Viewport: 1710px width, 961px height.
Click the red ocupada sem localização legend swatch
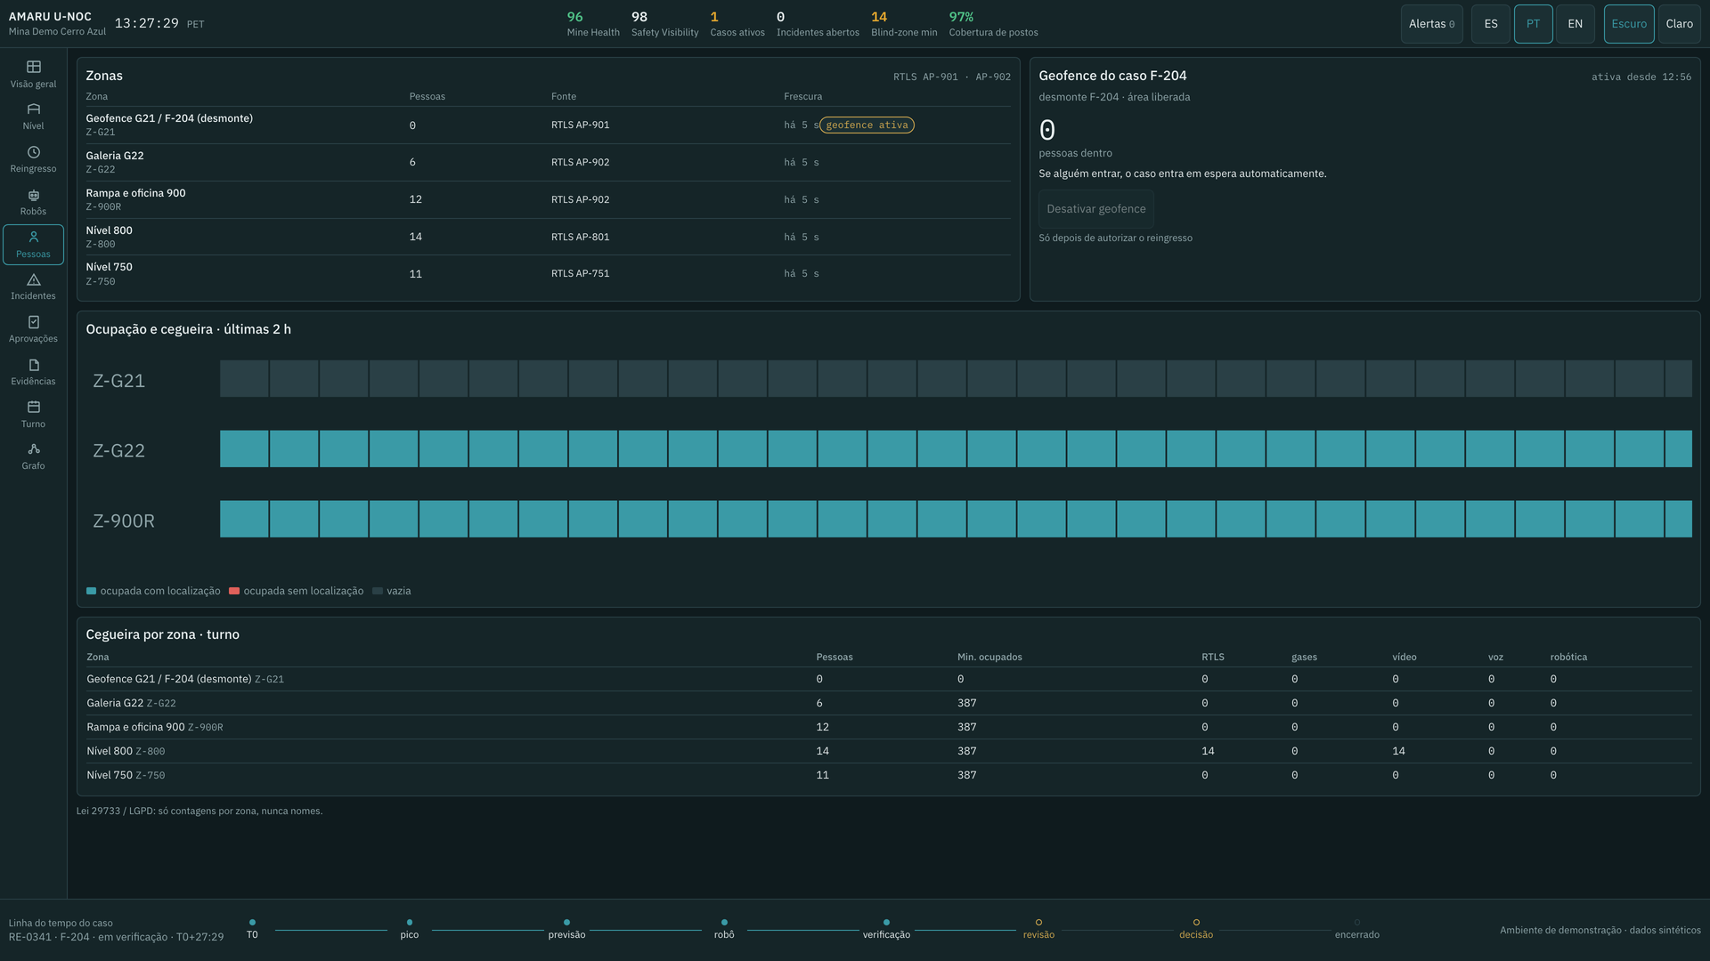point(234,591)
